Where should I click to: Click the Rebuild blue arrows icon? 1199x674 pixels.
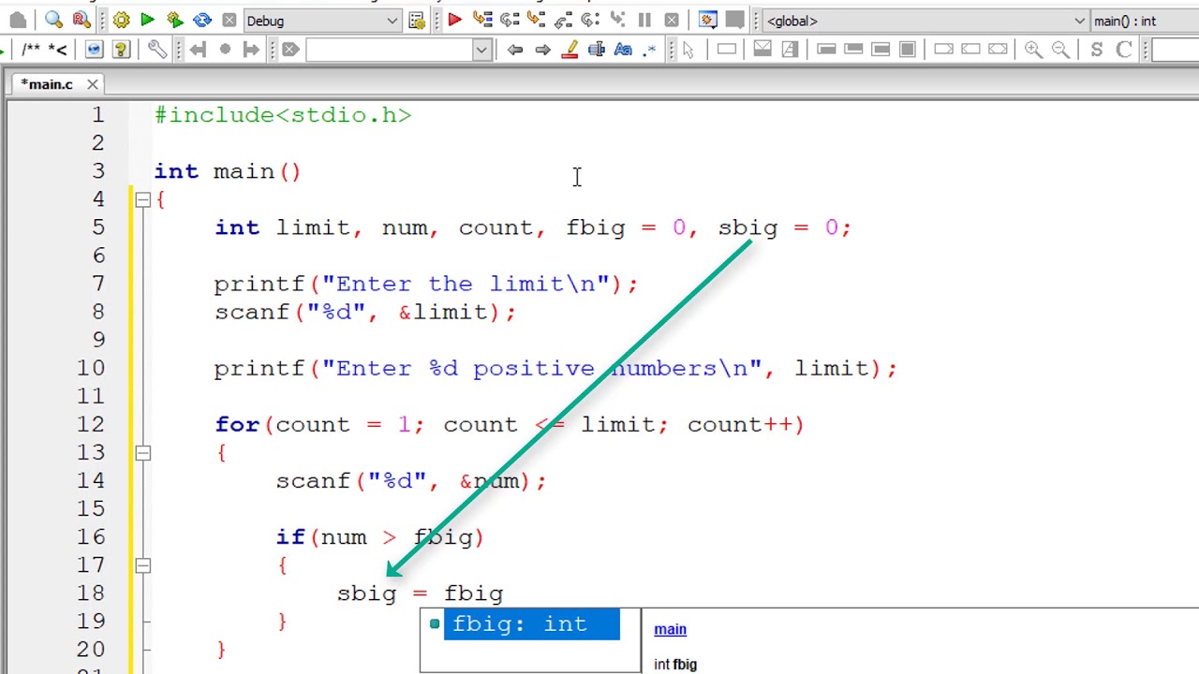(x=202, y=20)
